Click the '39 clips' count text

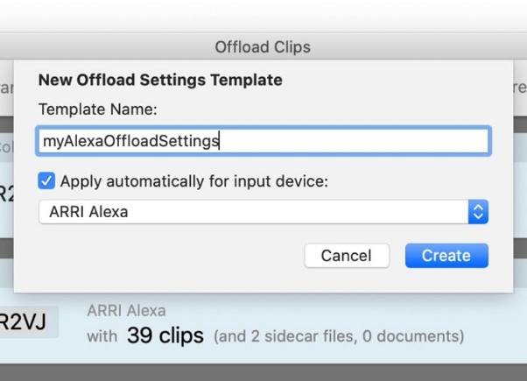pyautogui.click(x=165, y=335)
